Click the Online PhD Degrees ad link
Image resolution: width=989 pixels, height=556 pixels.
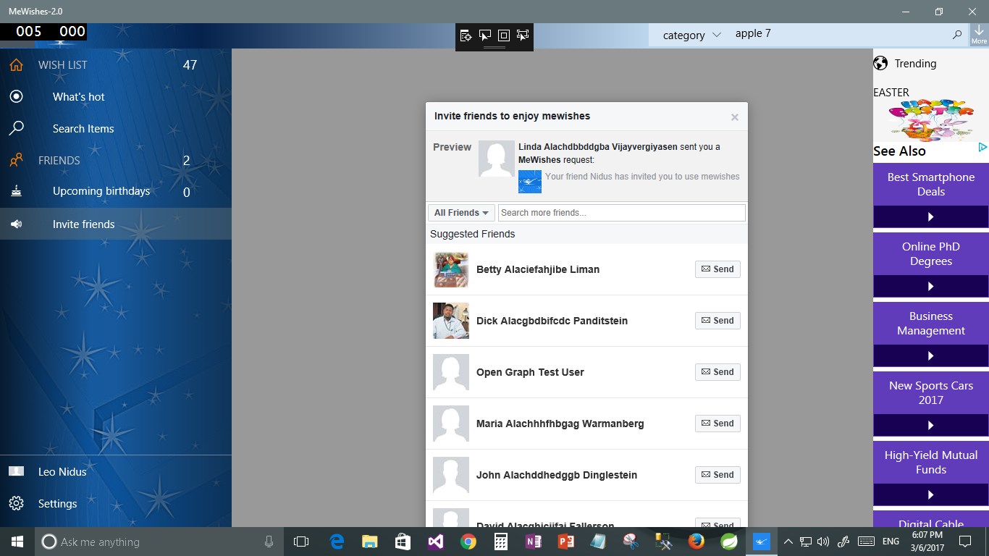[x=931, y=253]
